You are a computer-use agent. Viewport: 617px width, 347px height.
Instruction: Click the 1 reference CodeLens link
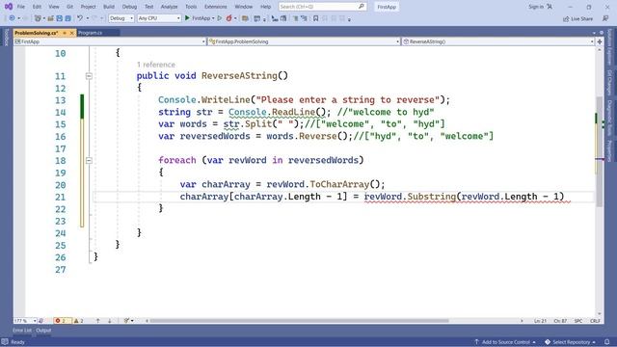156,65
